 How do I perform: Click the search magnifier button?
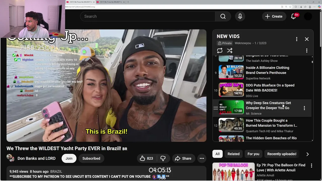coord(223,16)
